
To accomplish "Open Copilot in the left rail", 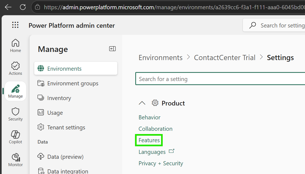I will (15, 137).
